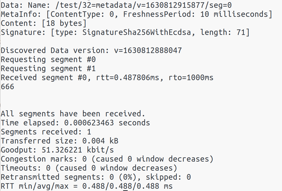282x191 pixels.
Task: Click the FreshnessPeriod 10 milliseconds text
Action: [x=197, y=14]
